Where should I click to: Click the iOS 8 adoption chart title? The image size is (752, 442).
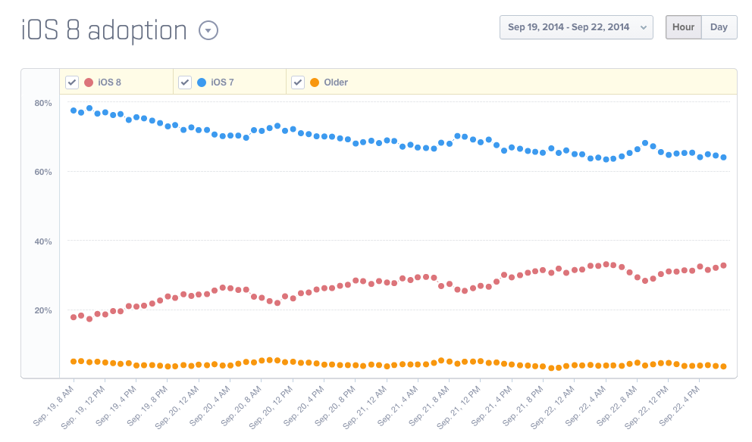104,30
